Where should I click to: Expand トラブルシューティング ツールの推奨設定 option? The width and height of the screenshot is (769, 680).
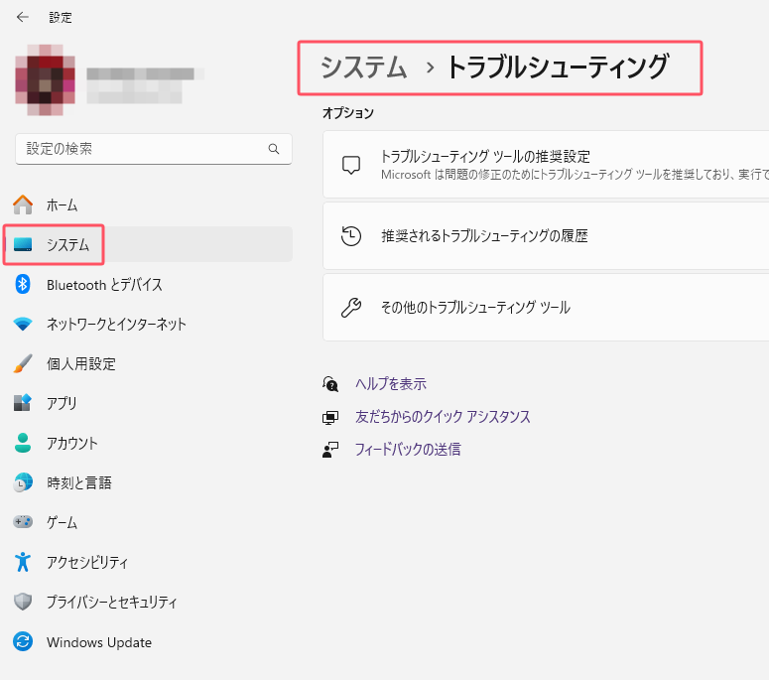(x=546, y=165)
